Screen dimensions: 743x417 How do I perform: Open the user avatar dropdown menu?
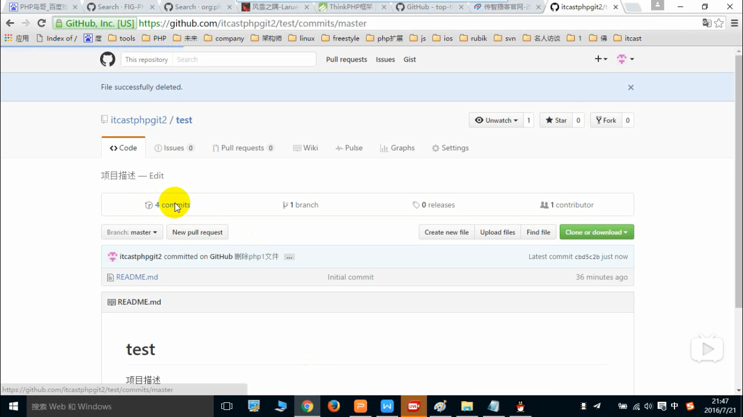pos(625,59)
